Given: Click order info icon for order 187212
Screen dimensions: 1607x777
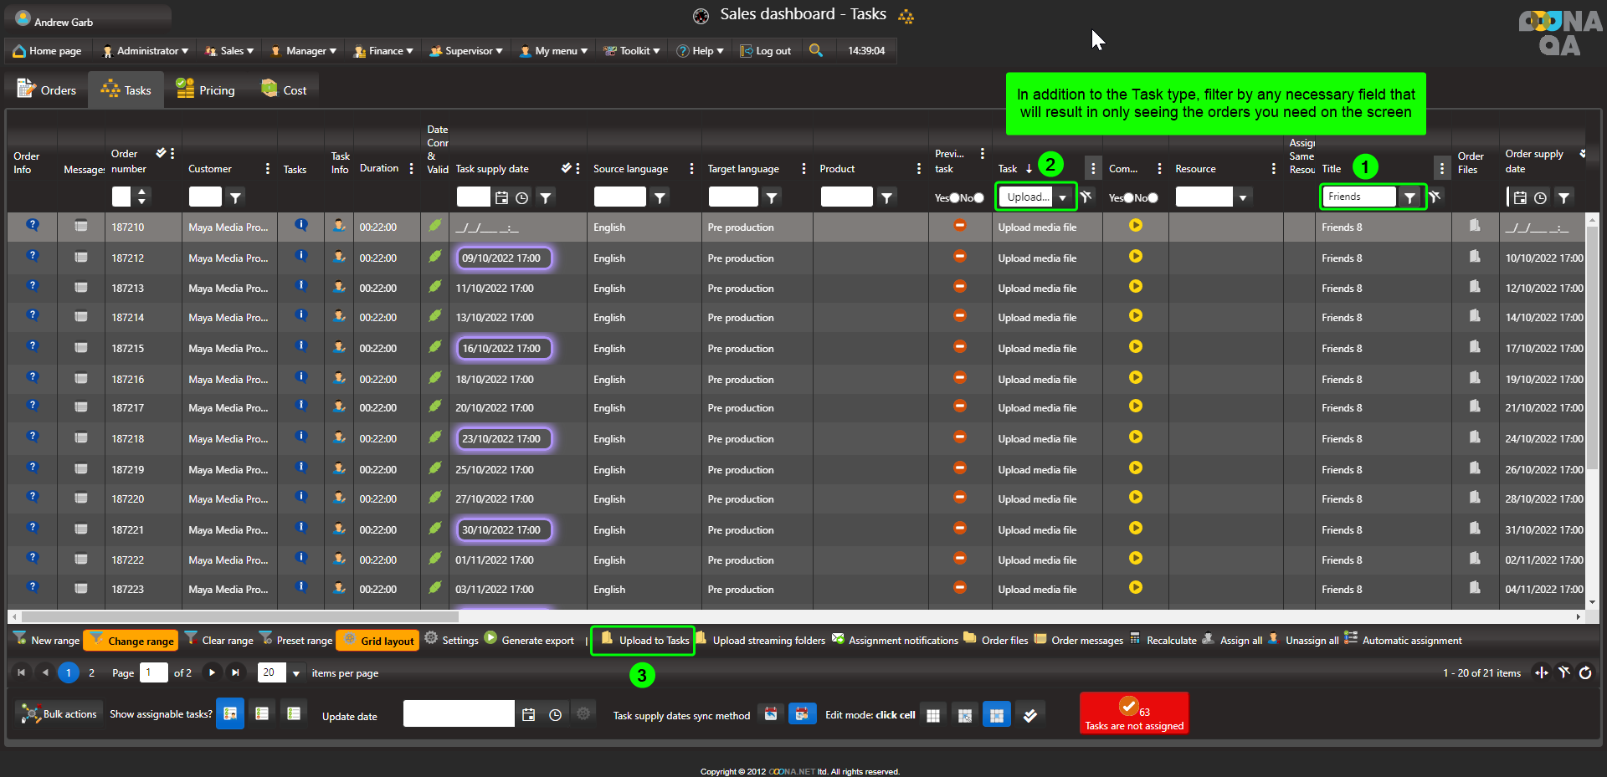Looking at the screenshot, I should 33,256.
